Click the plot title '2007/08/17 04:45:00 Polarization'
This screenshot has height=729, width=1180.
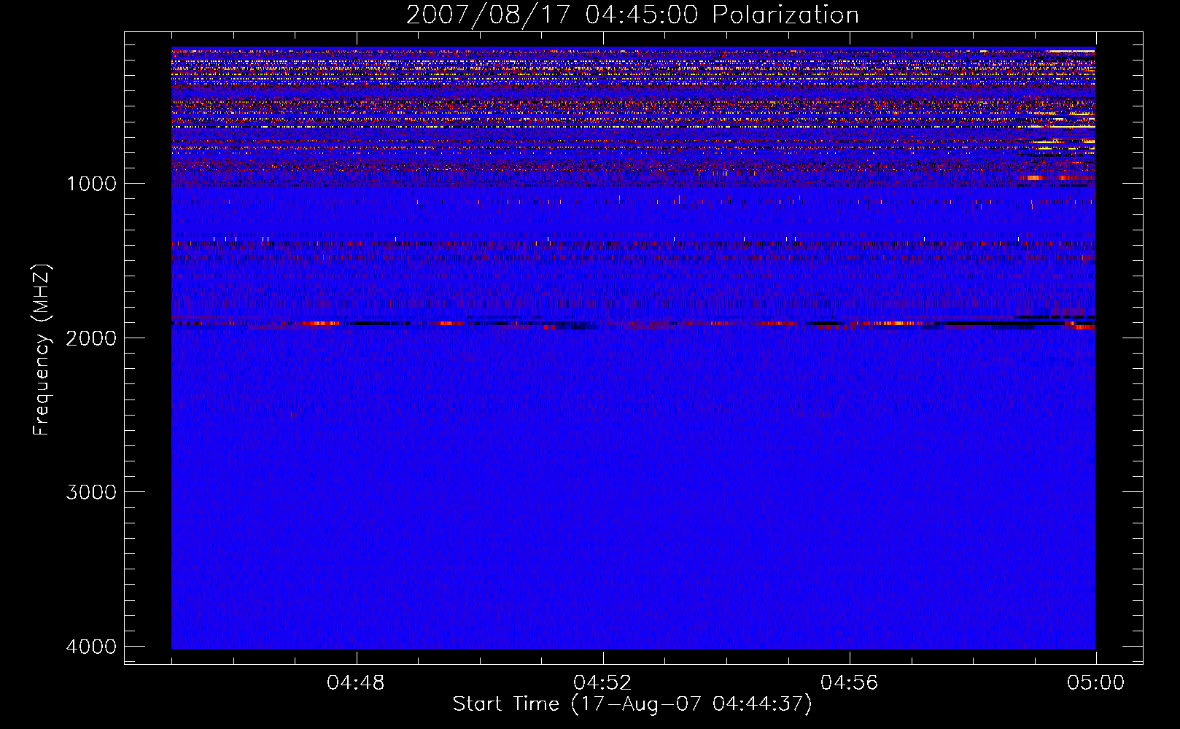tap(632, 15)
